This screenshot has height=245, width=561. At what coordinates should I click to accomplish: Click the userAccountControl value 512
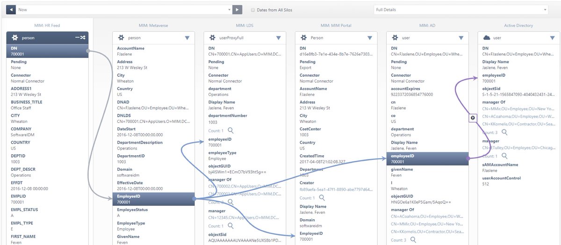486,185
